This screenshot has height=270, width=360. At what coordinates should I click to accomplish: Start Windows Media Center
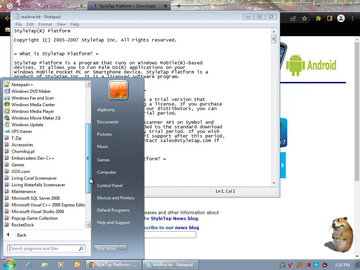tap(33, 104)
